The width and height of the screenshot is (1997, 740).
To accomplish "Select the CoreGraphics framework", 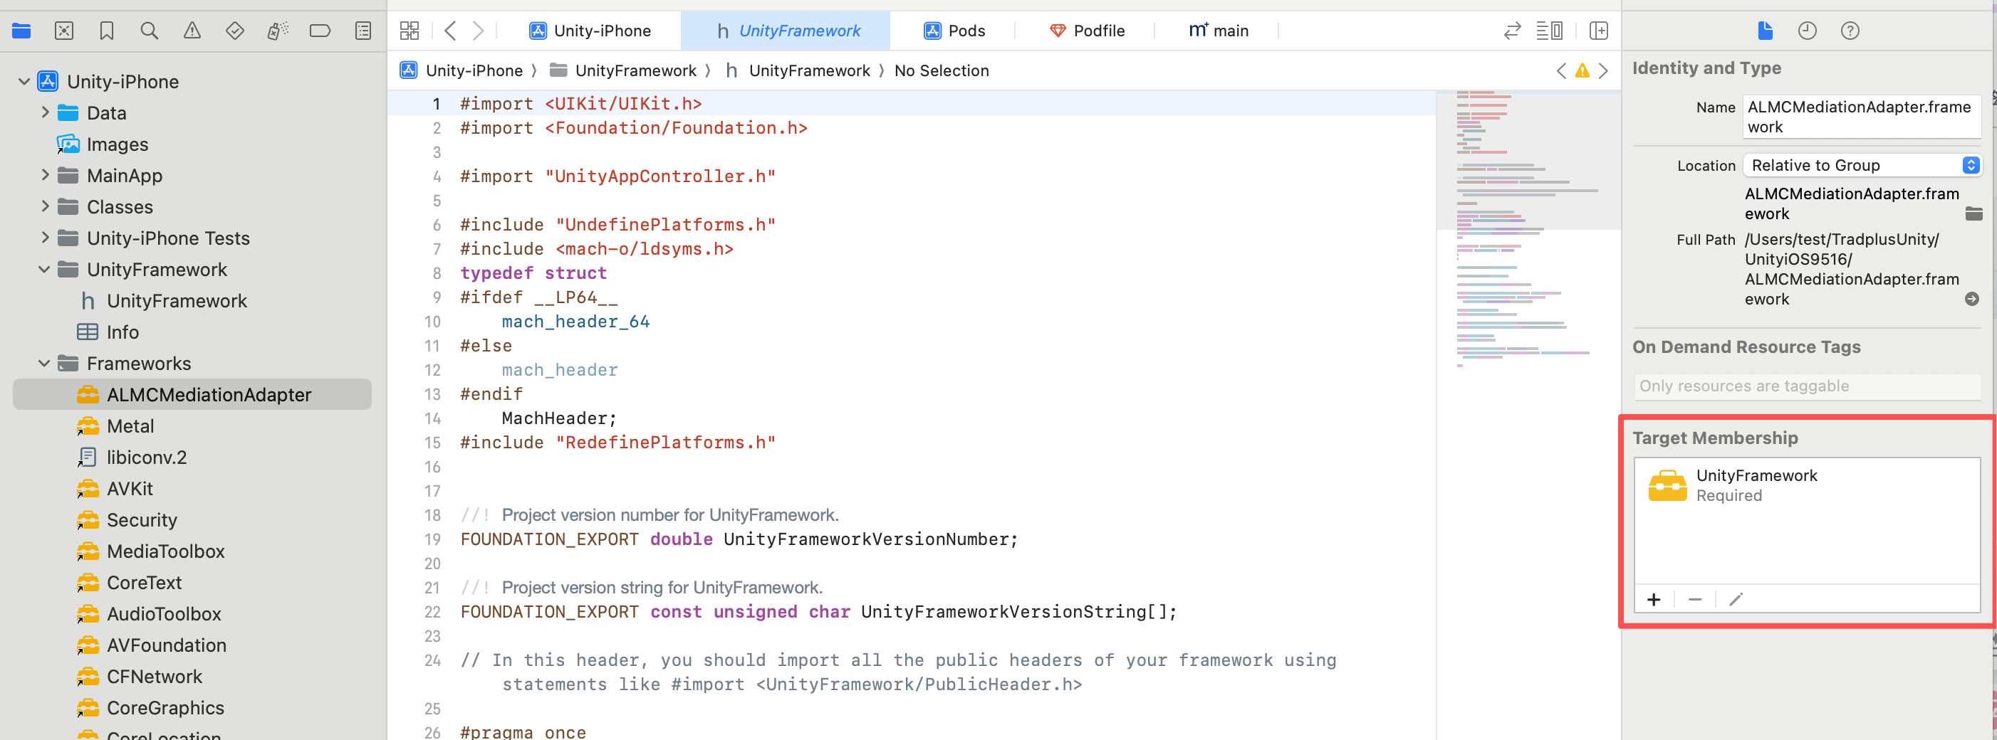I will click(165, 708).
